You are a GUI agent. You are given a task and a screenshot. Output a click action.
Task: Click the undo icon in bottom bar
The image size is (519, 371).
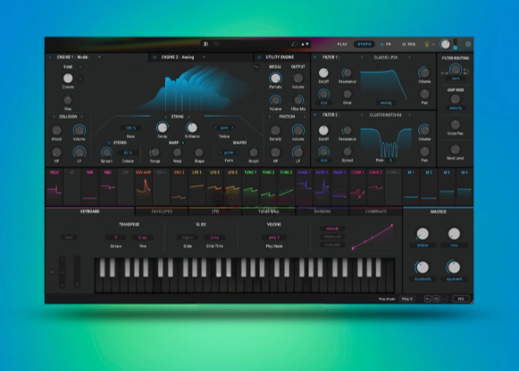click(428, 299)
